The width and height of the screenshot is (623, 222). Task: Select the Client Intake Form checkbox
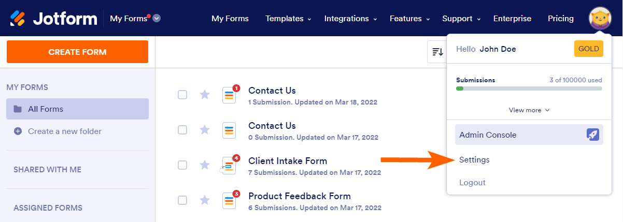[182, 165]
